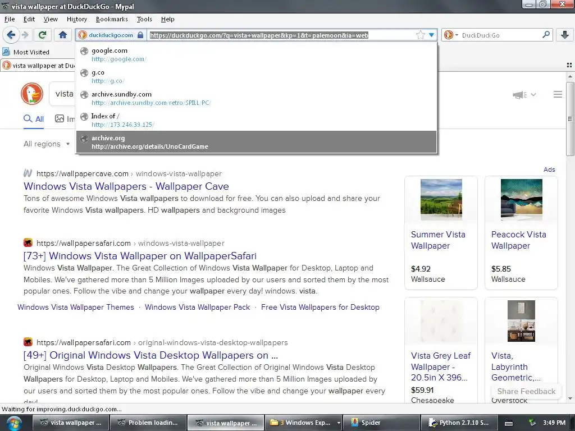Image resolution: width=575 pixels, height=431 pixels.
Task: Choose archive.org UnoCardGame suggestion
Action: 256,142
